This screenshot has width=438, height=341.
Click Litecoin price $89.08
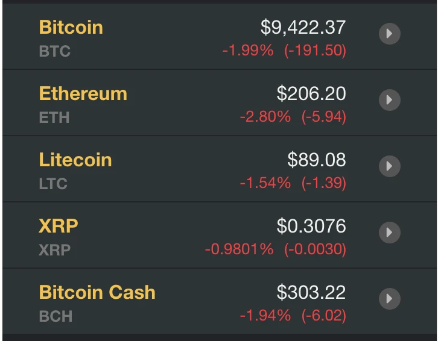[x=317, y=160]
